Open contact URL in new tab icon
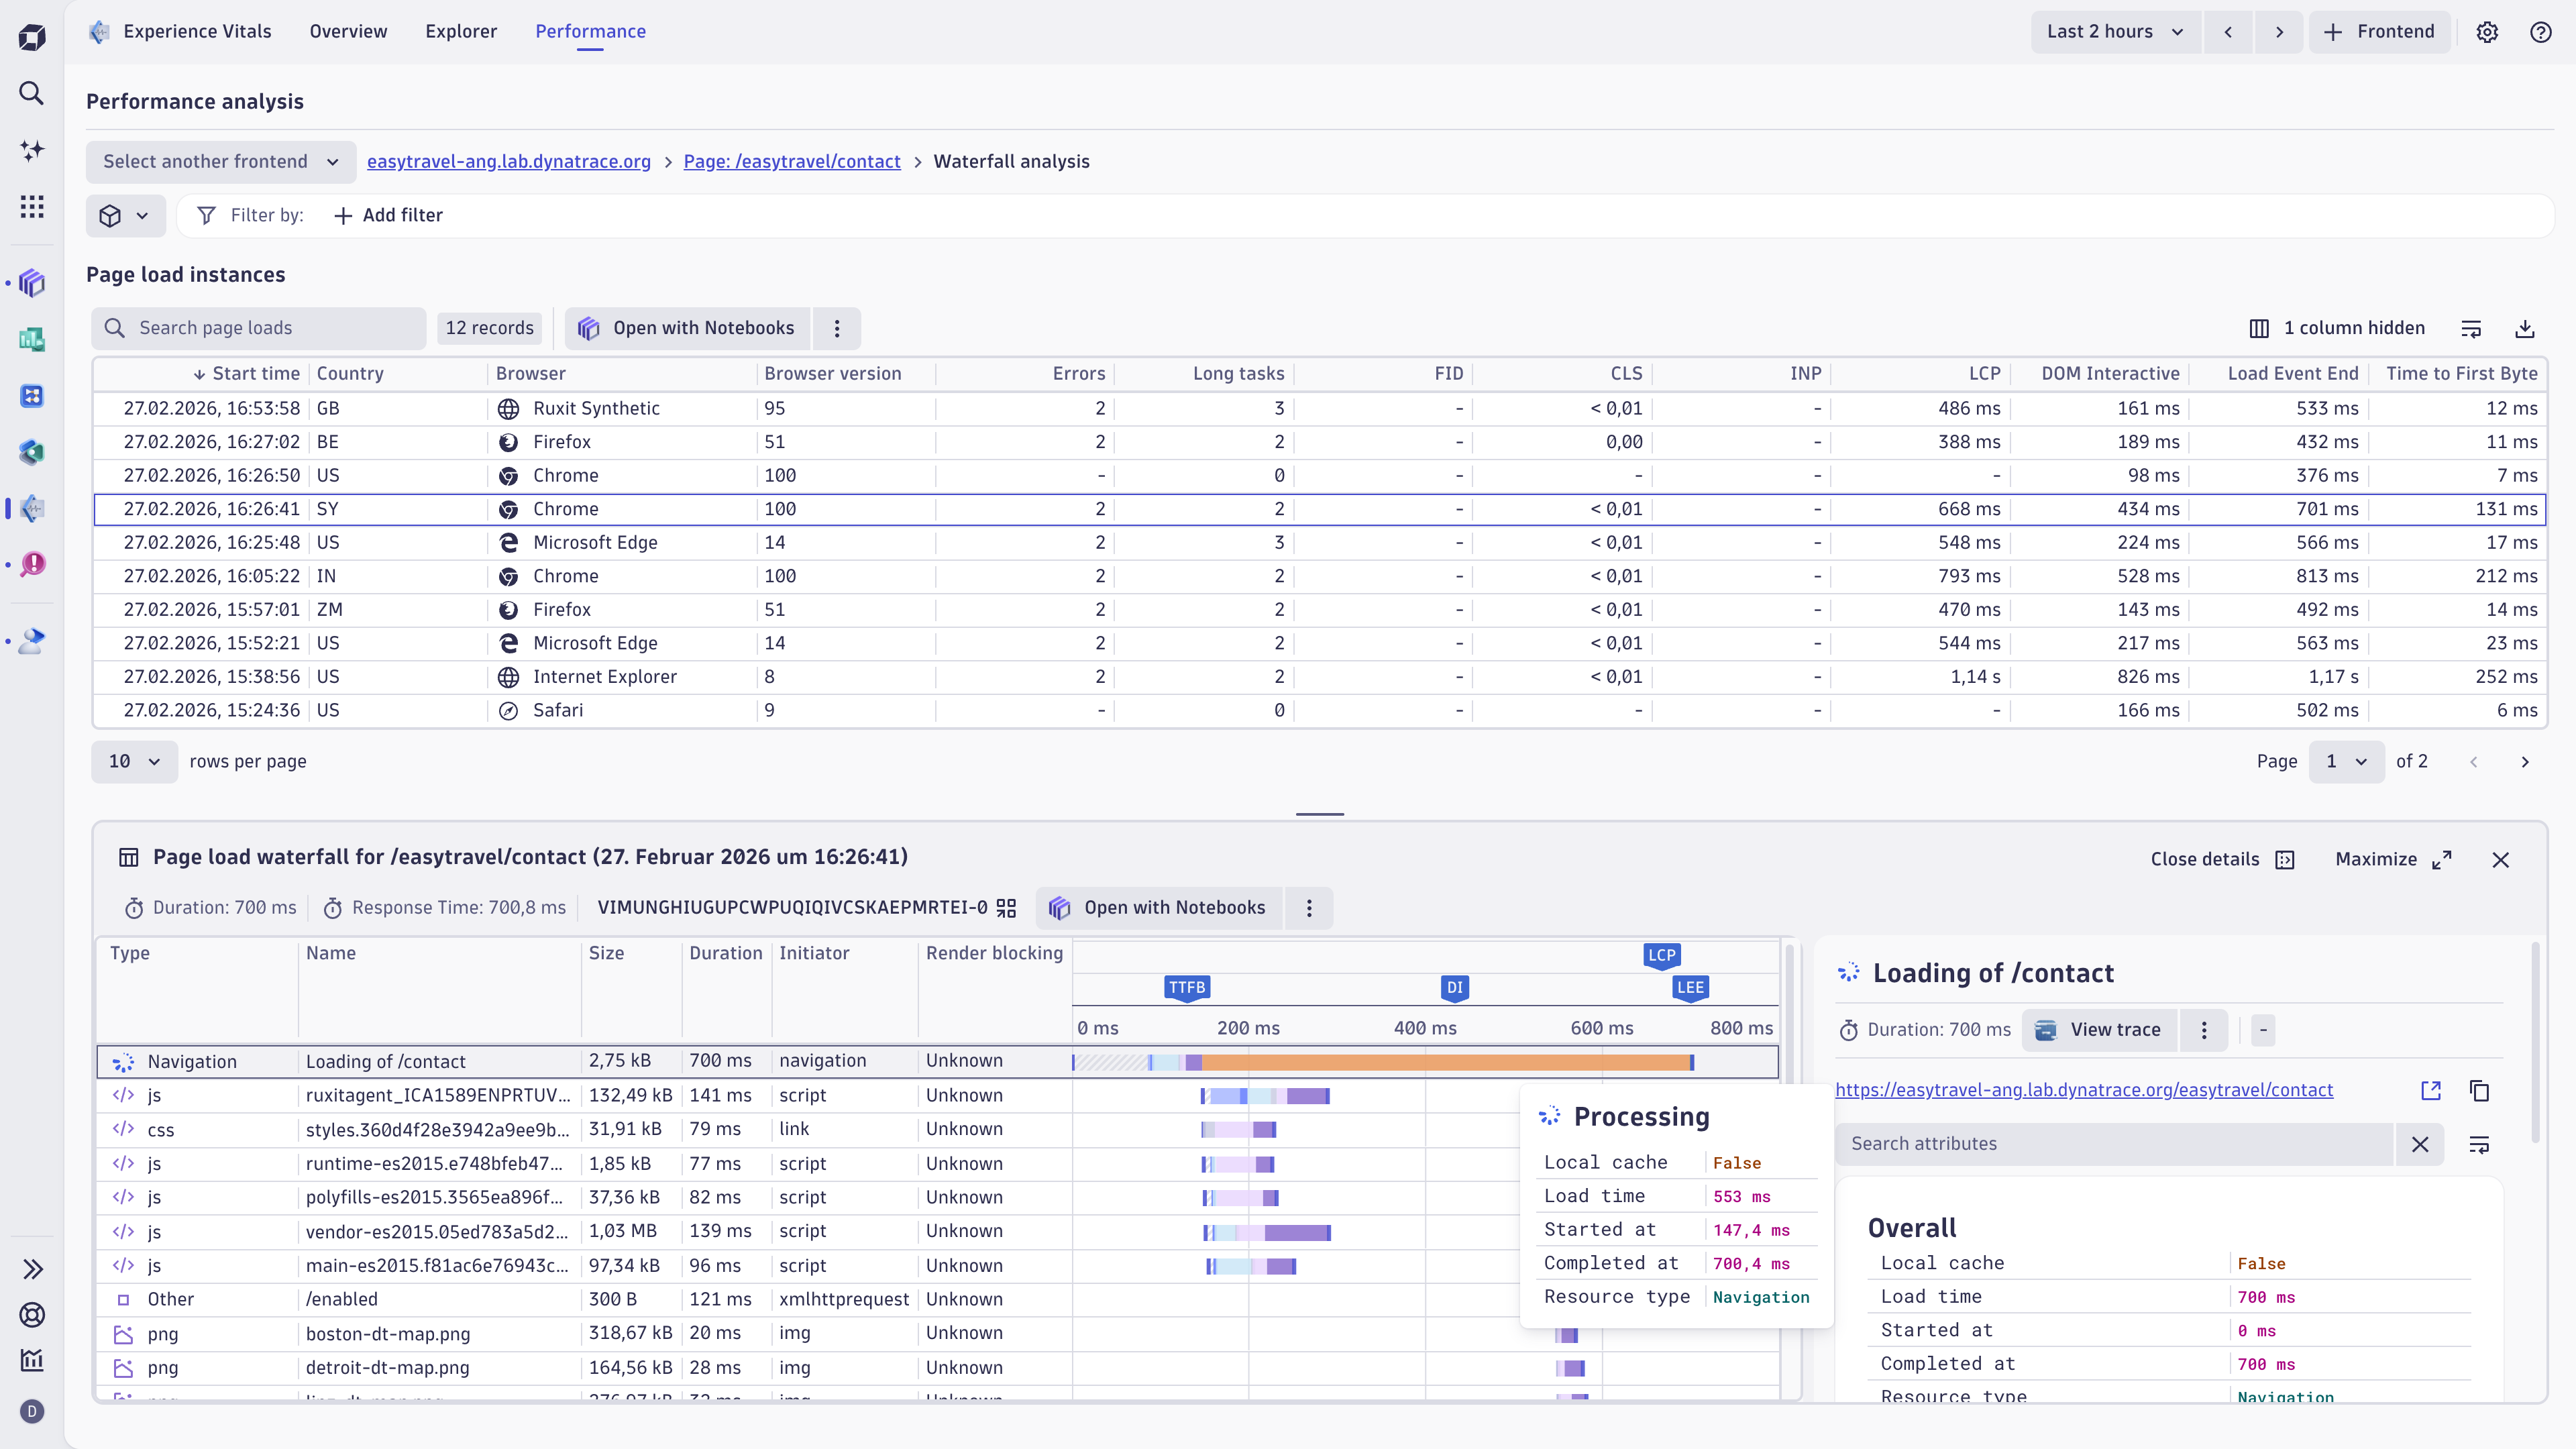 (2431, 1090)
